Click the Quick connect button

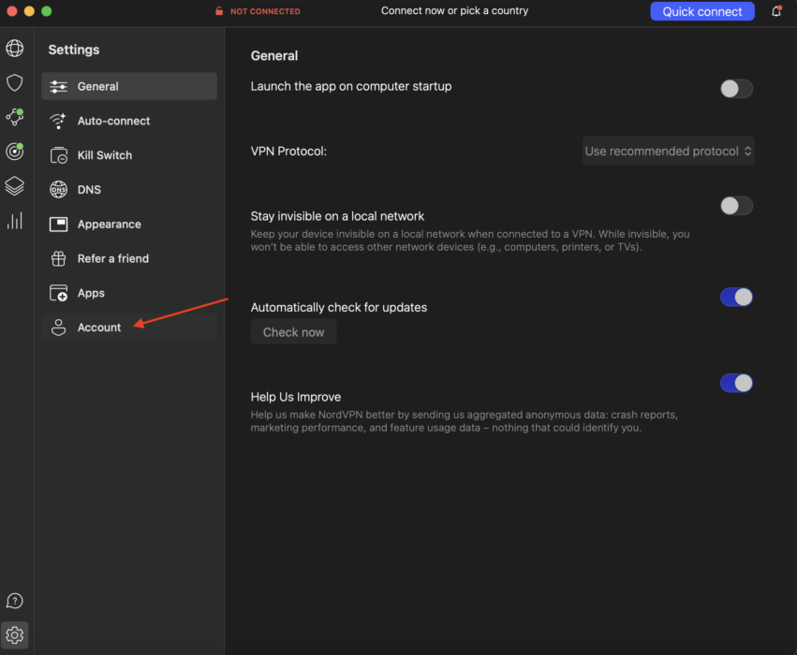701,10
